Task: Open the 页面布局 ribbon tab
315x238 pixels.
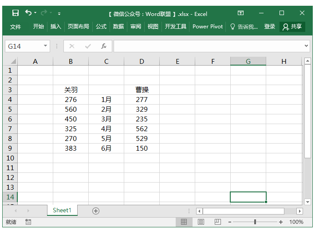Action: (79, 27)
